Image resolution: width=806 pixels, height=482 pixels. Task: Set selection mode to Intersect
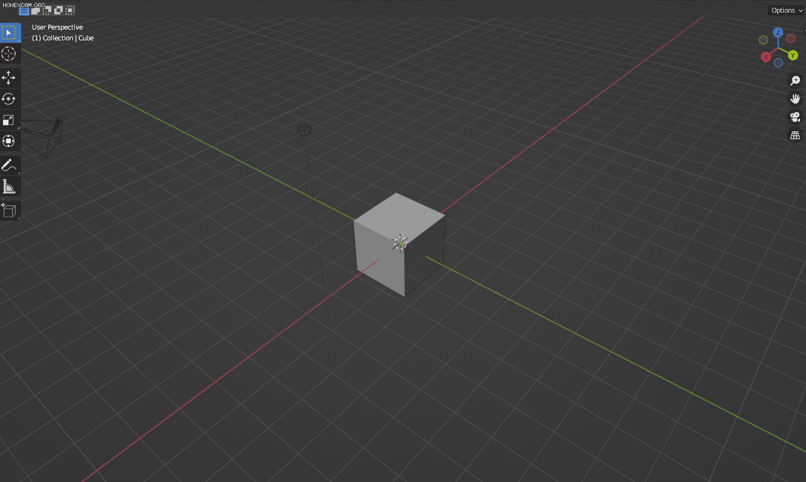click(x=70, y=10)
